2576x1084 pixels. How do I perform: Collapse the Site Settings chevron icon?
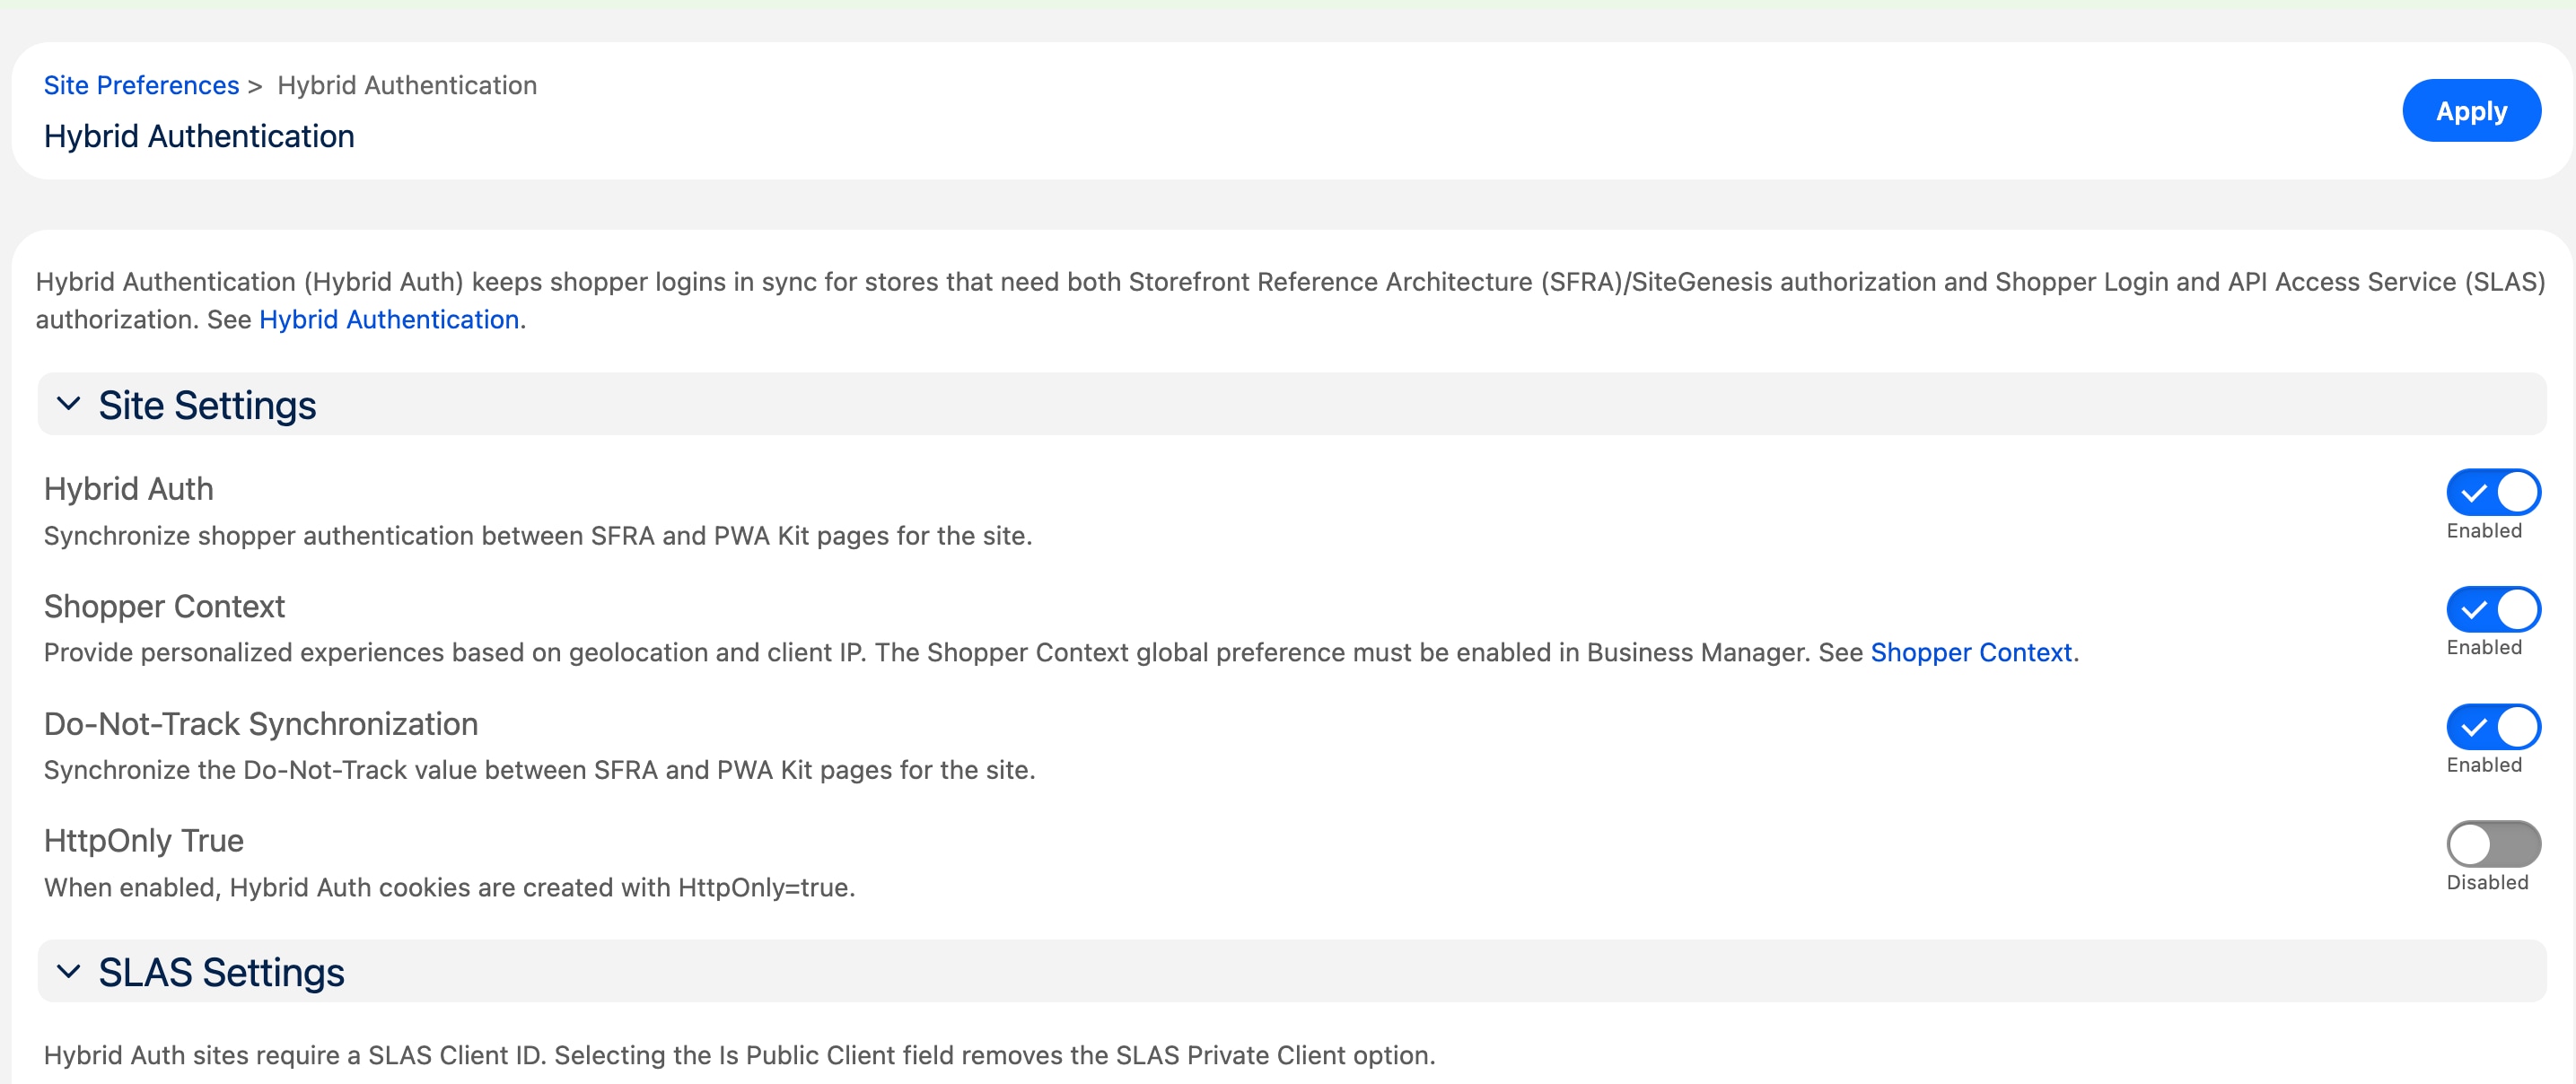click(68, 404)
